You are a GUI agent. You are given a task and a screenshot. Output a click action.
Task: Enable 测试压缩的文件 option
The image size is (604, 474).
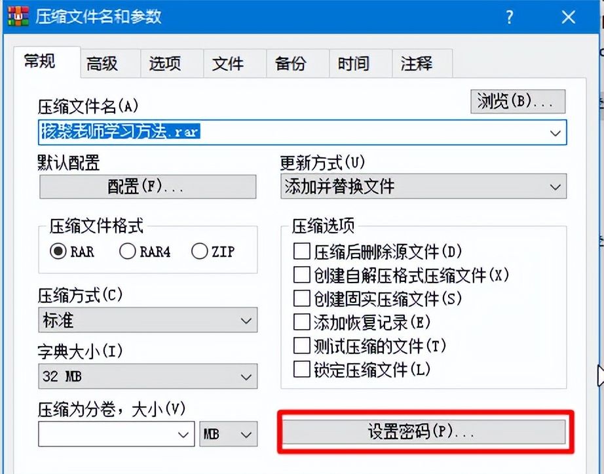tap(301, 344)
